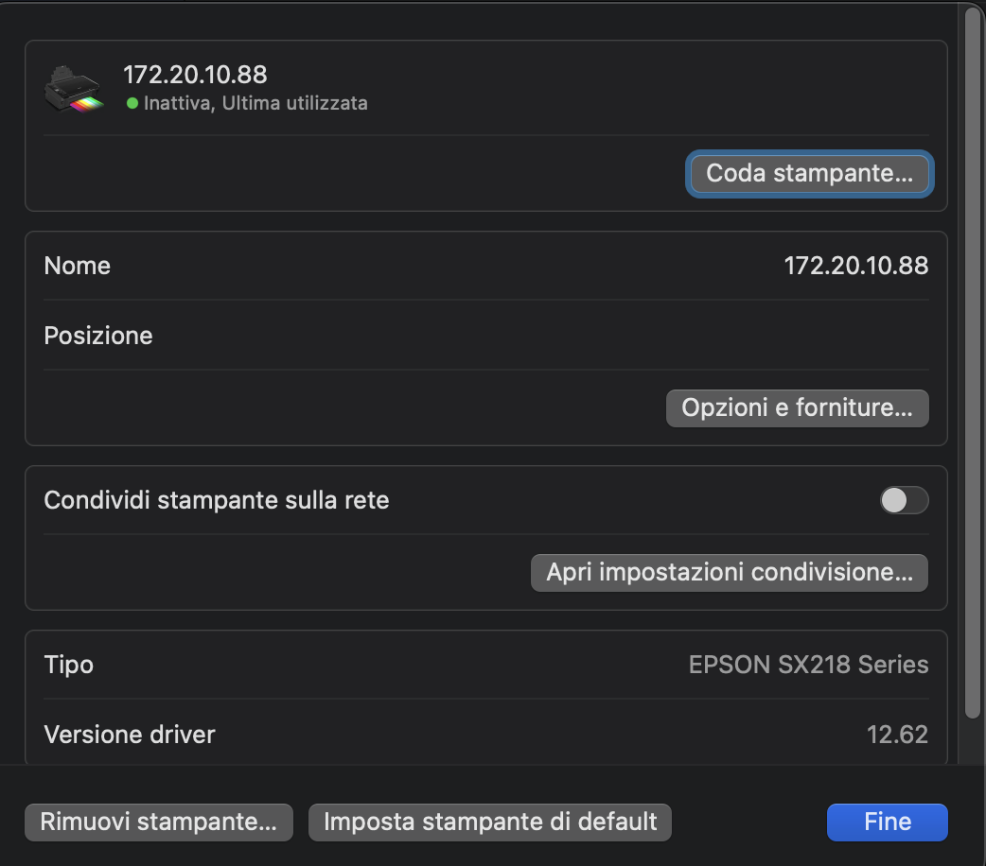Viewport: 986px width, 866px height.
Task: Click the Nome label
Action: 78,266
